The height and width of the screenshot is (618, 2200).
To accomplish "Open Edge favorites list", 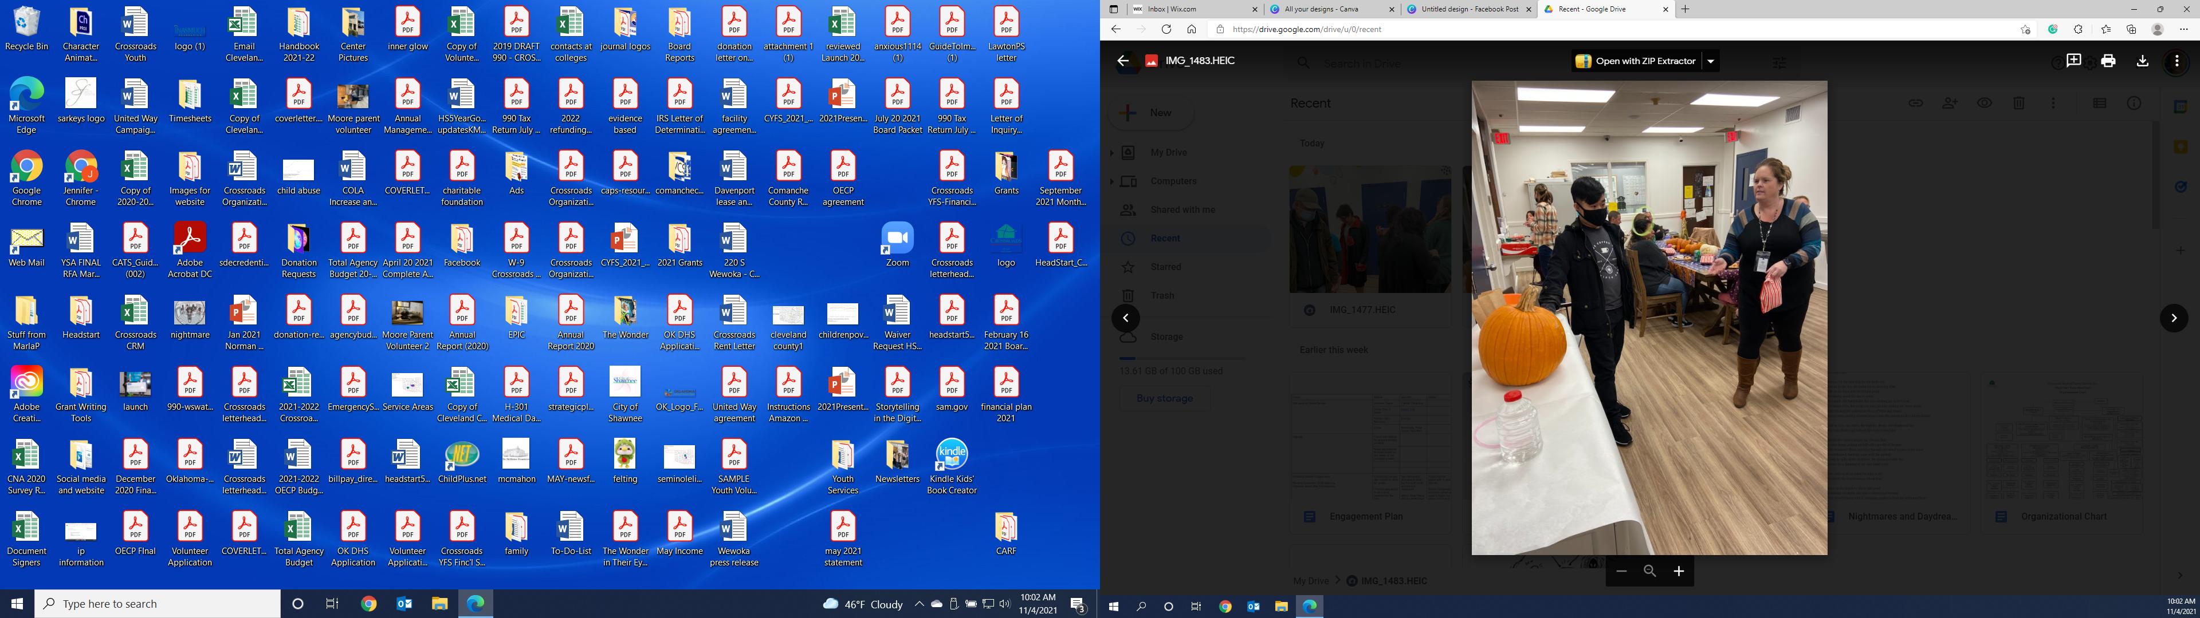I will [x=2105, y=29].
